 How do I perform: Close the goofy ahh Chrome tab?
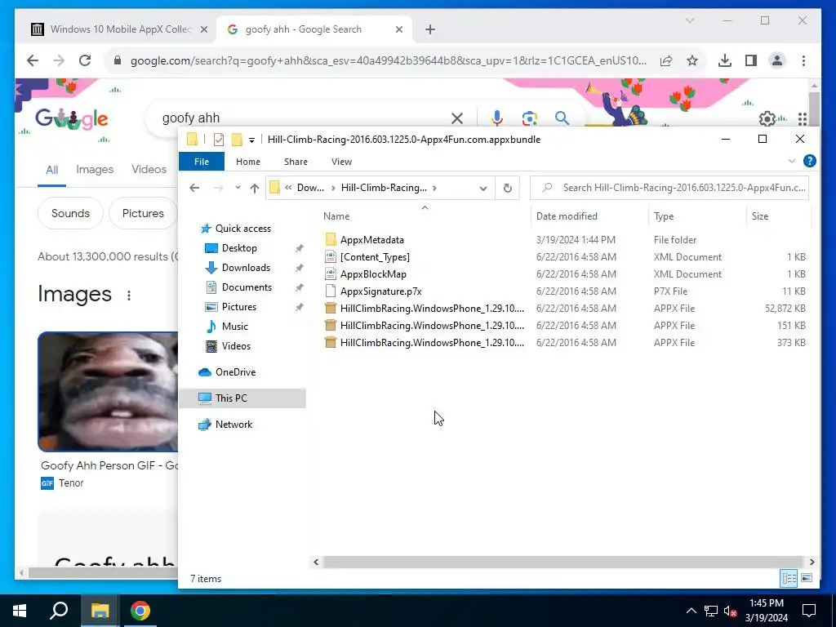398,29
